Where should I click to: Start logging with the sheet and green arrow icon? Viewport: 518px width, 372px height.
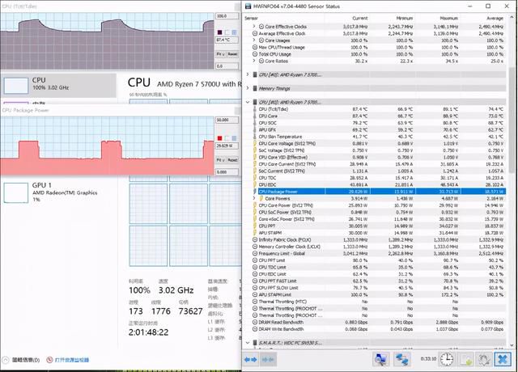[x=466, y=359]
